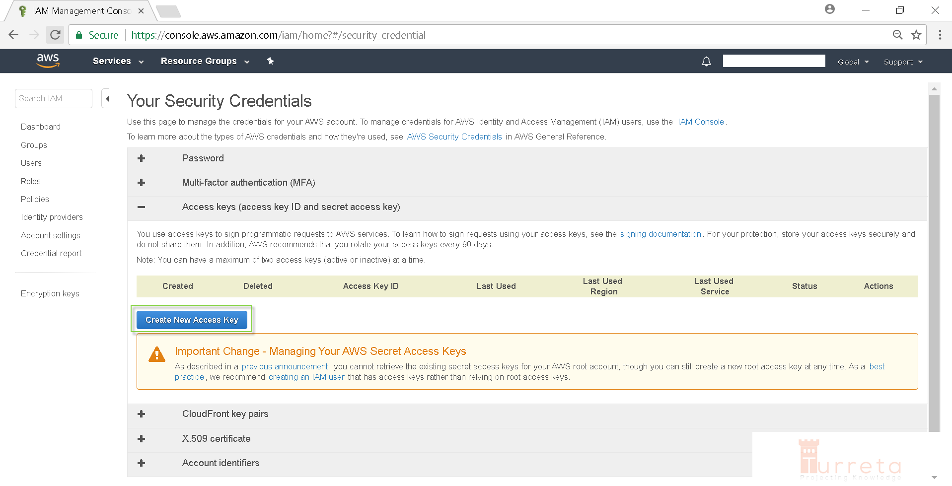
Task: Click the Deleted column header
Action: point(258,286)
